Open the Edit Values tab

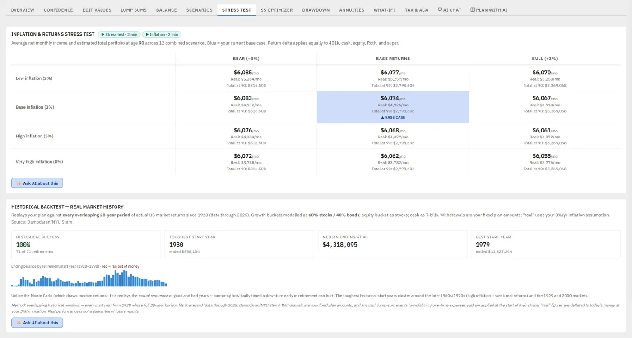point(97,10)
